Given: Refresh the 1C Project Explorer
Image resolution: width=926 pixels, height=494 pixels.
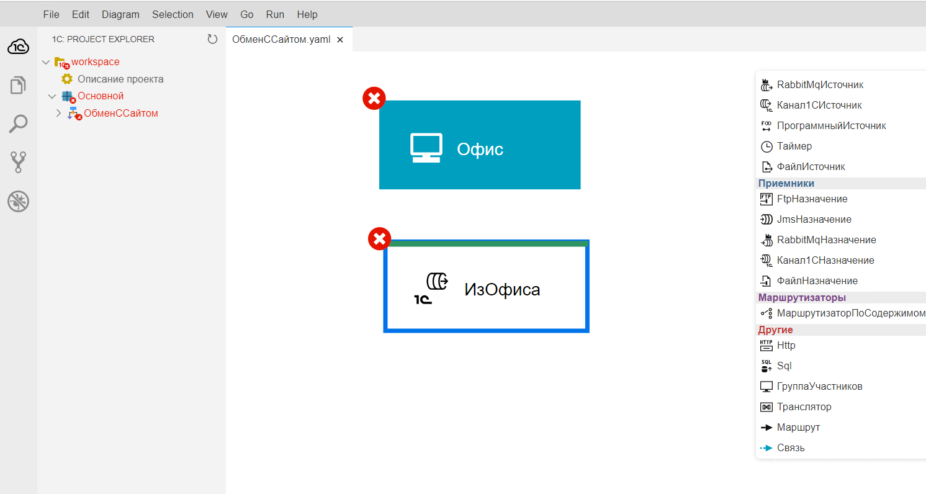Looking at the screenshot, I should tap(212, 39).
